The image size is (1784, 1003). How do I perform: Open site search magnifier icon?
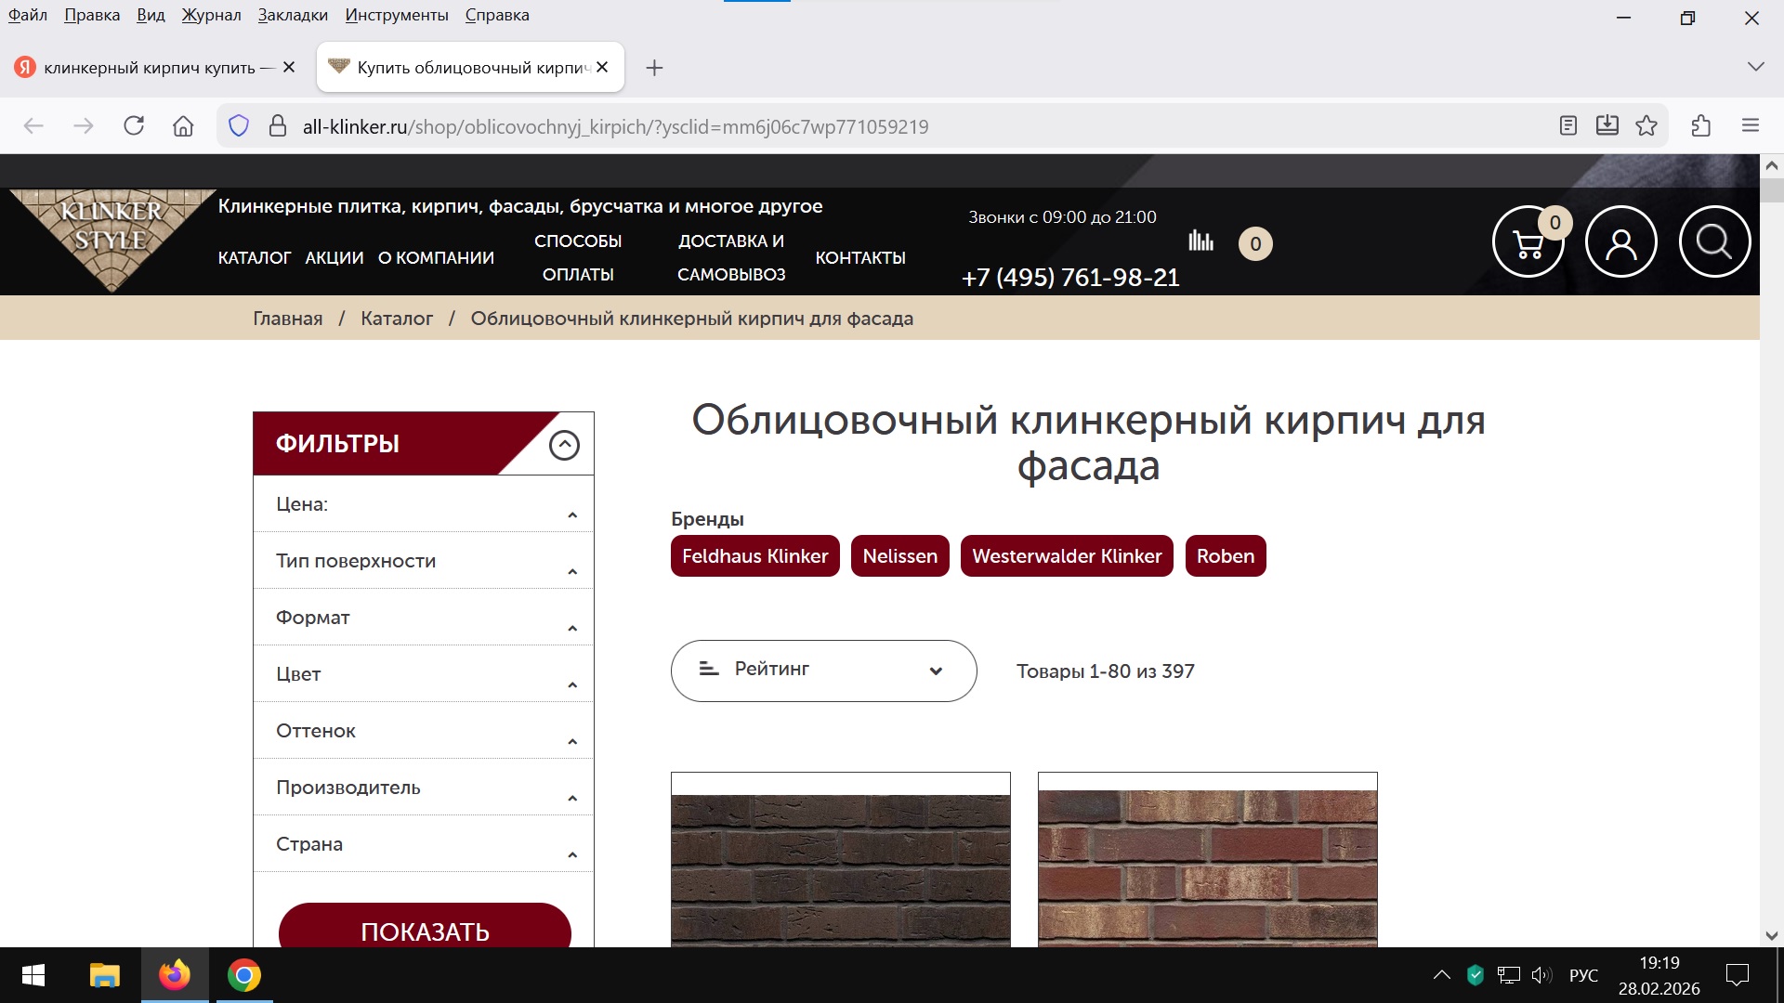tap(1714, 241)
